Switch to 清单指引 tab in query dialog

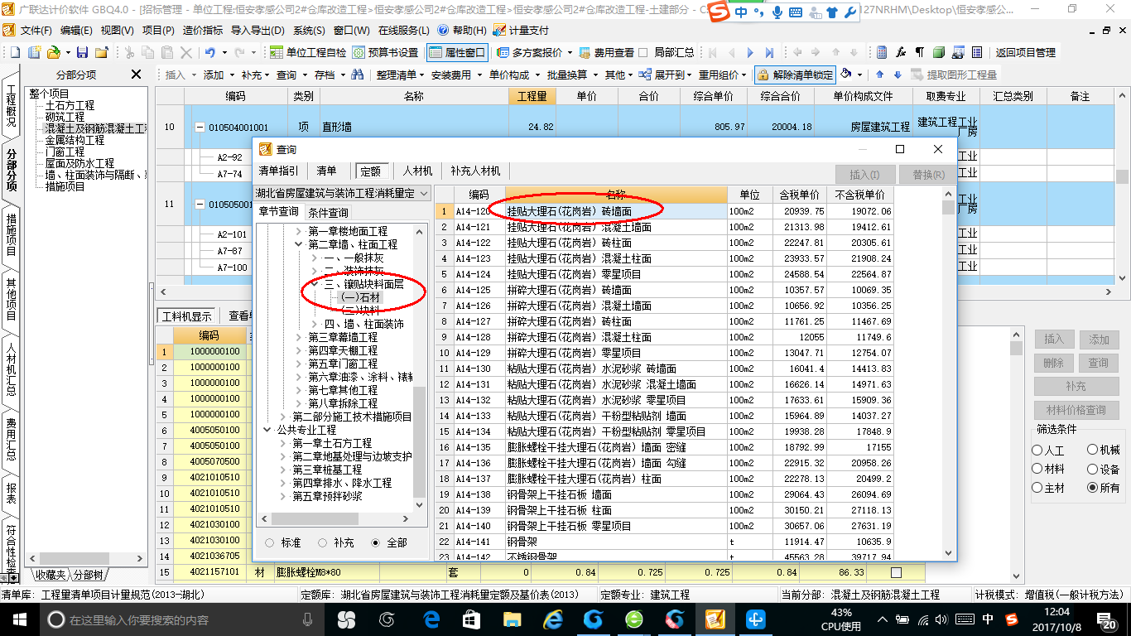[279, 171]
